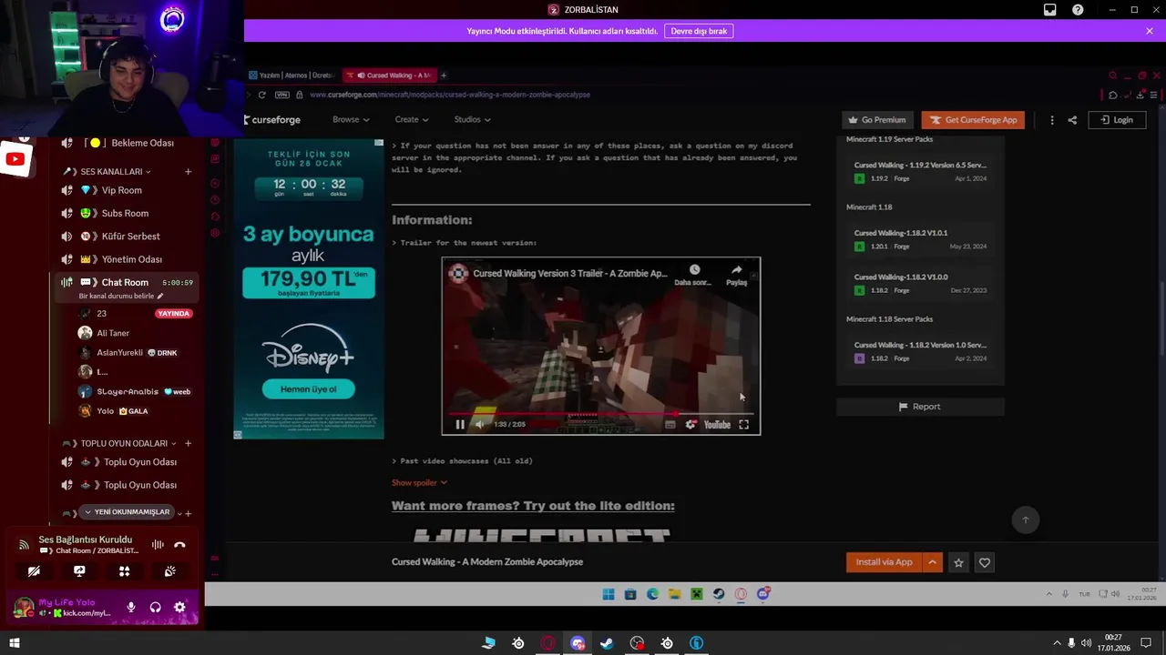1166x655 pixels.
Task: Click Install via App button
Action: (x=884, y=562)
